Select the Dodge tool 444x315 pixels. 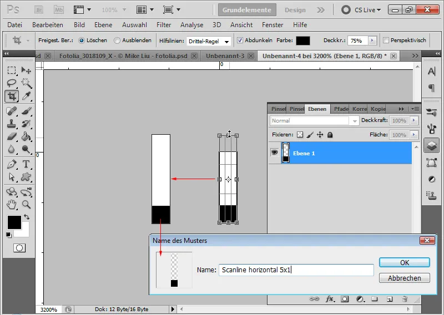(x=26, y=149)
